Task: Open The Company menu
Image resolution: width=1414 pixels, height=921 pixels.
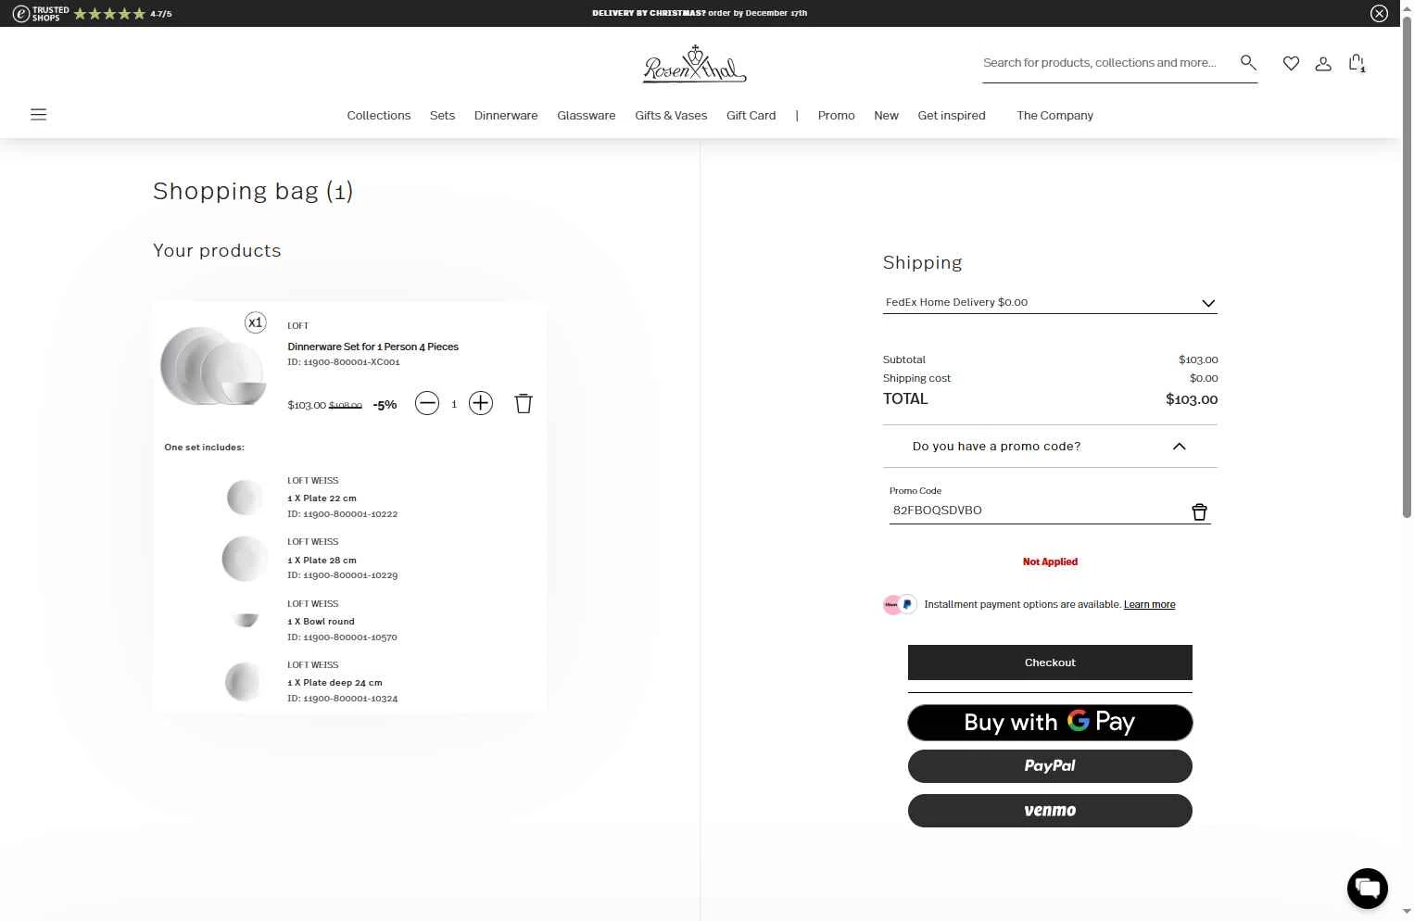Action: tap(1054, 115)
